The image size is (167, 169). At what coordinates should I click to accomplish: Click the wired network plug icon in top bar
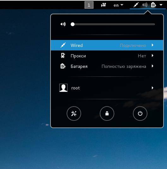coord(136,5)
